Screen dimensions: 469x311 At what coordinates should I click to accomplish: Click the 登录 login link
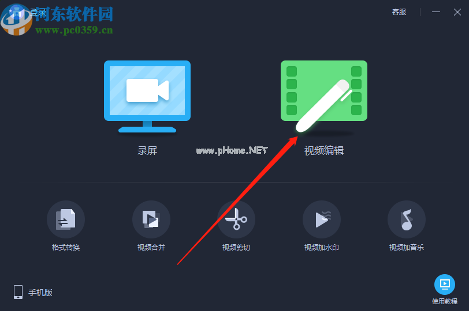(38, 13)
